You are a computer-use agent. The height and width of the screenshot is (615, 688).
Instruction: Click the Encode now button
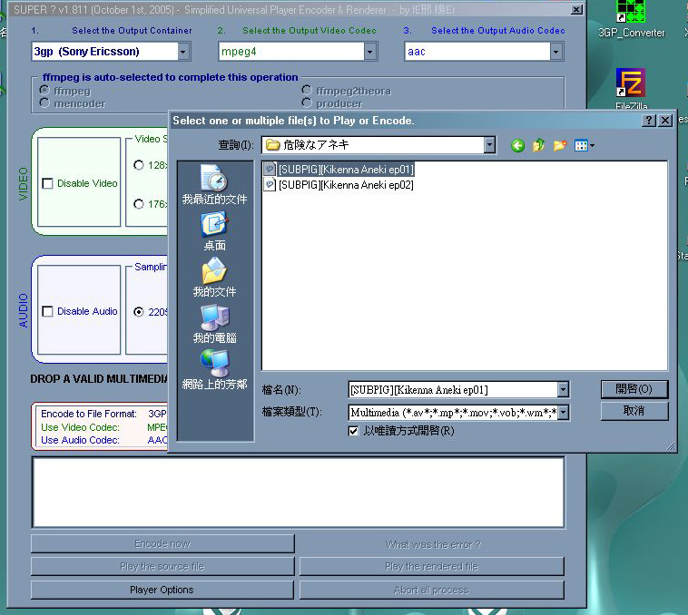(x=162, y=543)
